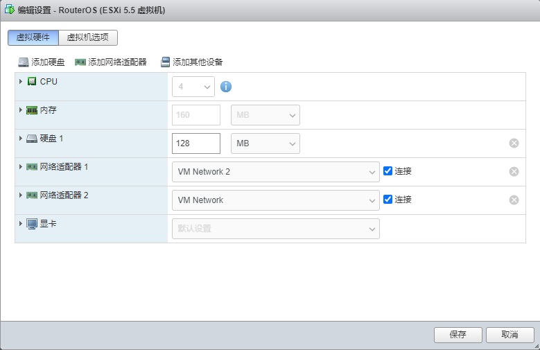The height and width of the screenshot is (350, 540).
Task: Click the Add hard disk icon
Action: 24,62
